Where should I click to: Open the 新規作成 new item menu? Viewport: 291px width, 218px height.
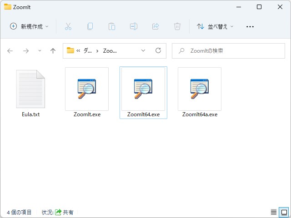coord(29,26)
